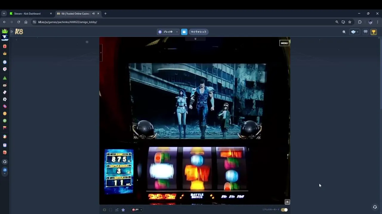Expand the double chevron above game
Image resolution: width=382 pixels, height=214 pixels.
pos(195,39)
